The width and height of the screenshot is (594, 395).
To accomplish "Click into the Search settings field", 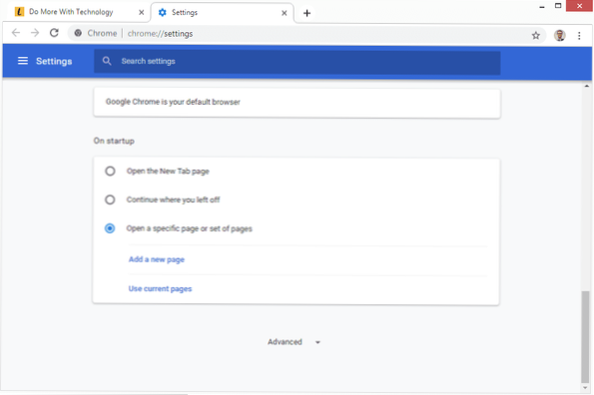I will coord(297,62).
